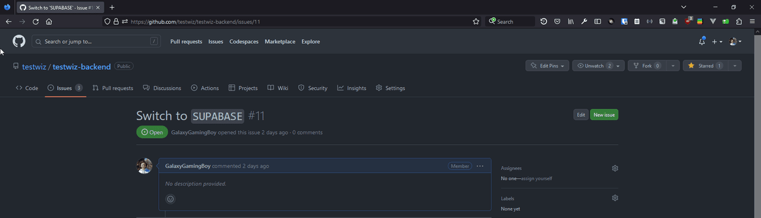Click the commenter avatar thumbnail
761x218 pixels.
[x=144, y=166]
